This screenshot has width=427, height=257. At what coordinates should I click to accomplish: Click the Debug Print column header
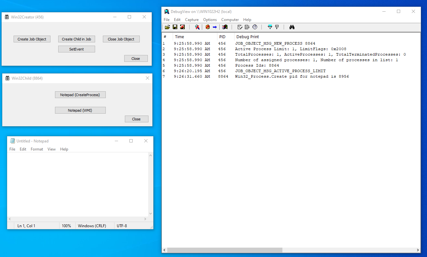327,37
